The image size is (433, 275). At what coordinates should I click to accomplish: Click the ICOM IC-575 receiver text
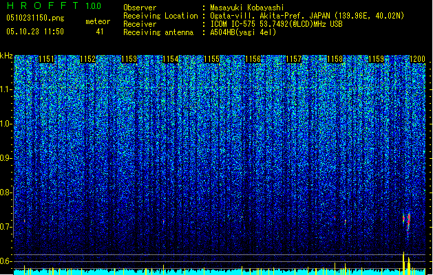[276, 24]
